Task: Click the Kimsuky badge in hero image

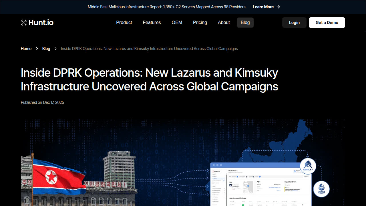Action: click(x=308, y=166)
